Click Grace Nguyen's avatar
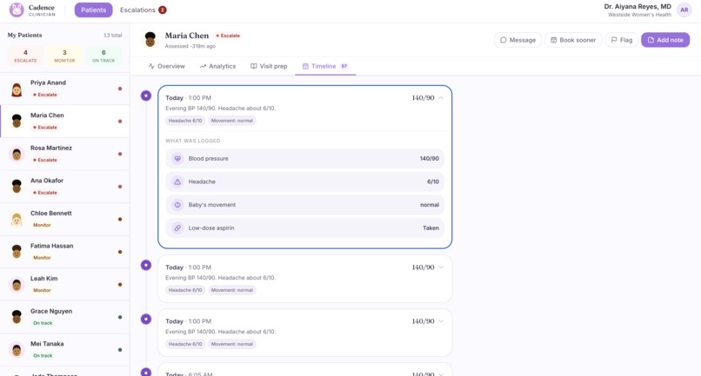701x376 pixels. [x=17, y=317]
